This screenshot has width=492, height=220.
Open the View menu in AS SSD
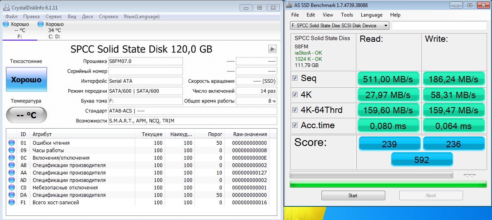328,15
